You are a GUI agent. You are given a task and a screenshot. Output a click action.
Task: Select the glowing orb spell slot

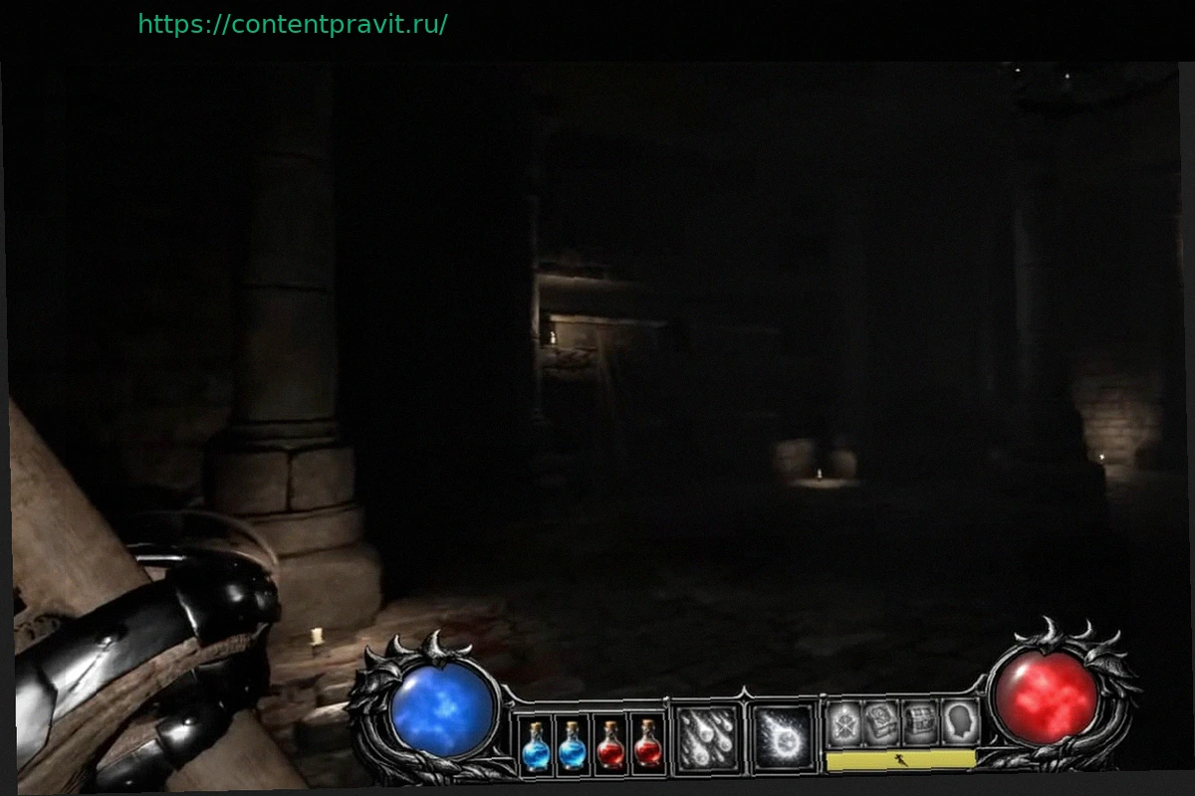[x=782, y=737]
